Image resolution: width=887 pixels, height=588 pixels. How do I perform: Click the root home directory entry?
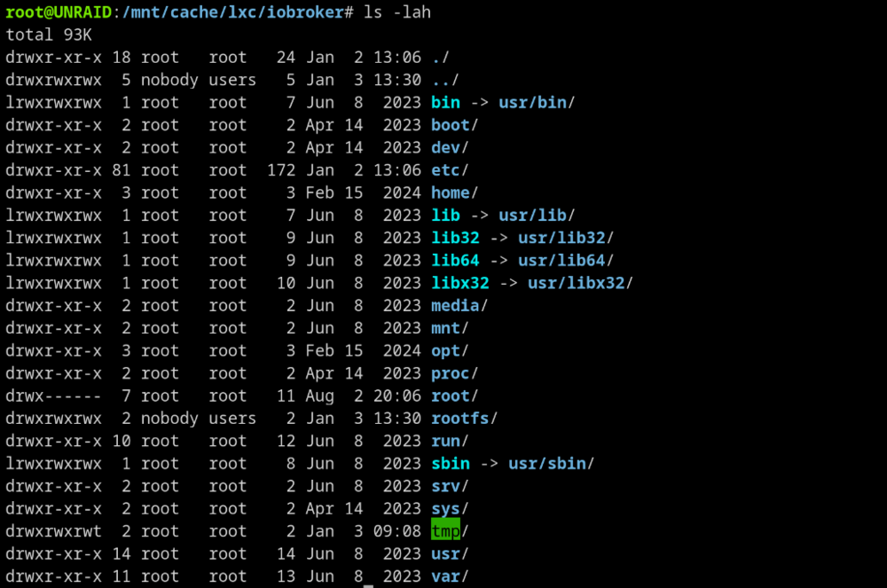(451, 396)
